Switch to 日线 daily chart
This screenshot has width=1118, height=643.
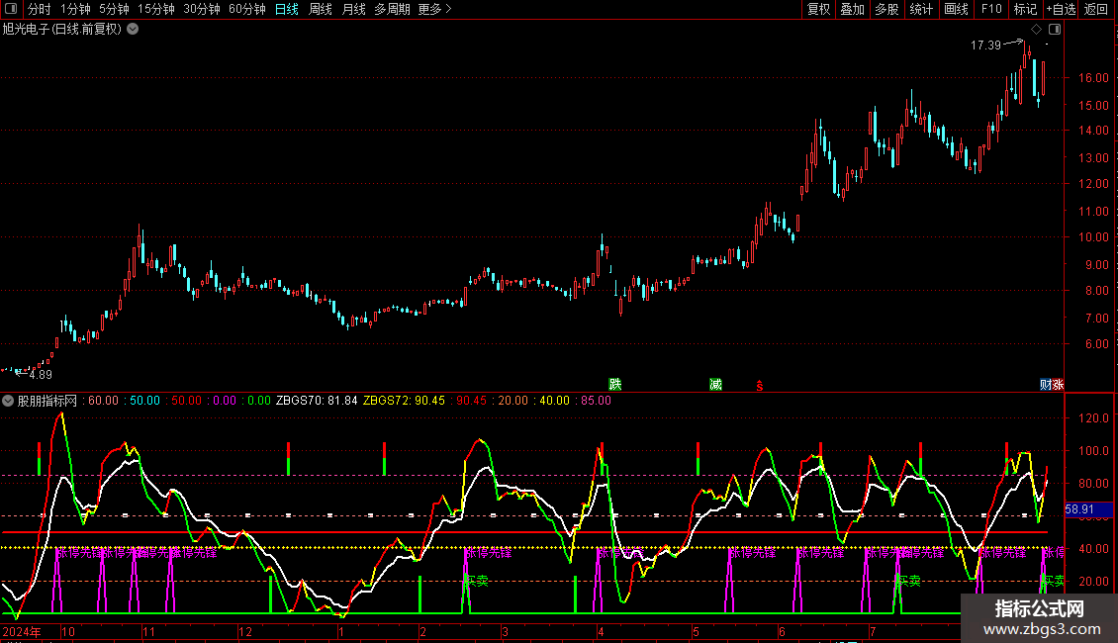(x=287, y=9)
